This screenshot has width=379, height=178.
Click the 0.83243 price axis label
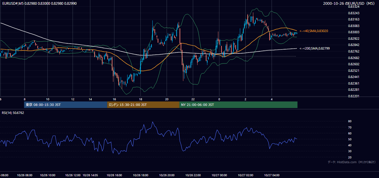[353, 13]
